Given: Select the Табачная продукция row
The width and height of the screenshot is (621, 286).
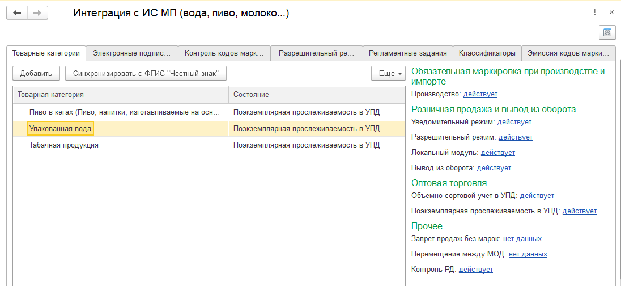Looking at the screenshot, I should click(x=209, y=145).
